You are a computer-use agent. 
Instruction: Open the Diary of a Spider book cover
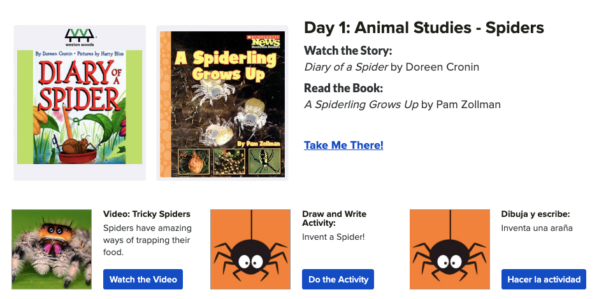point(80,108)
